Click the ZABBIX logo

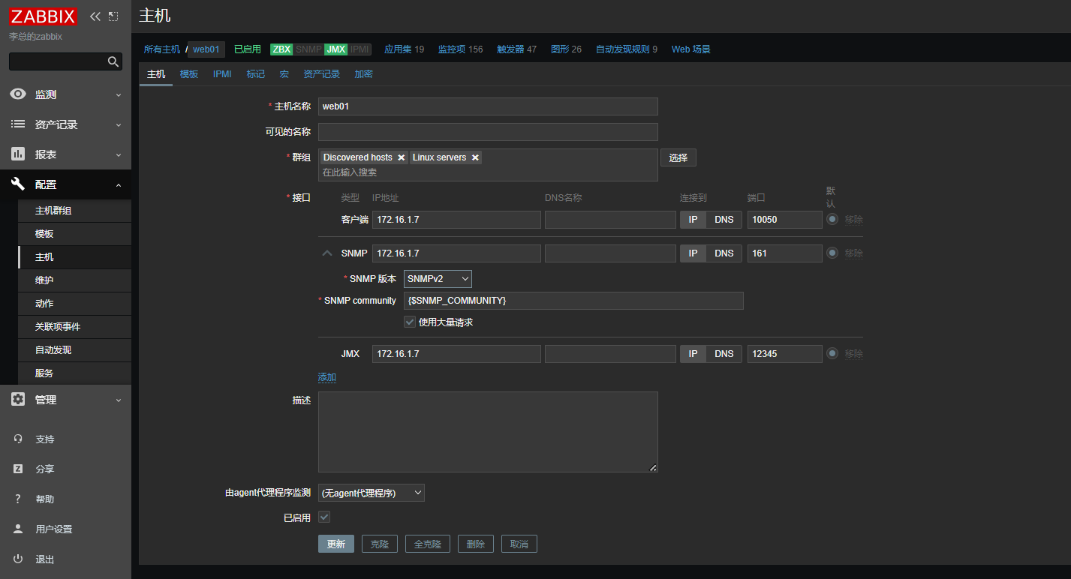pyautogui.click(x=44, y=16)
